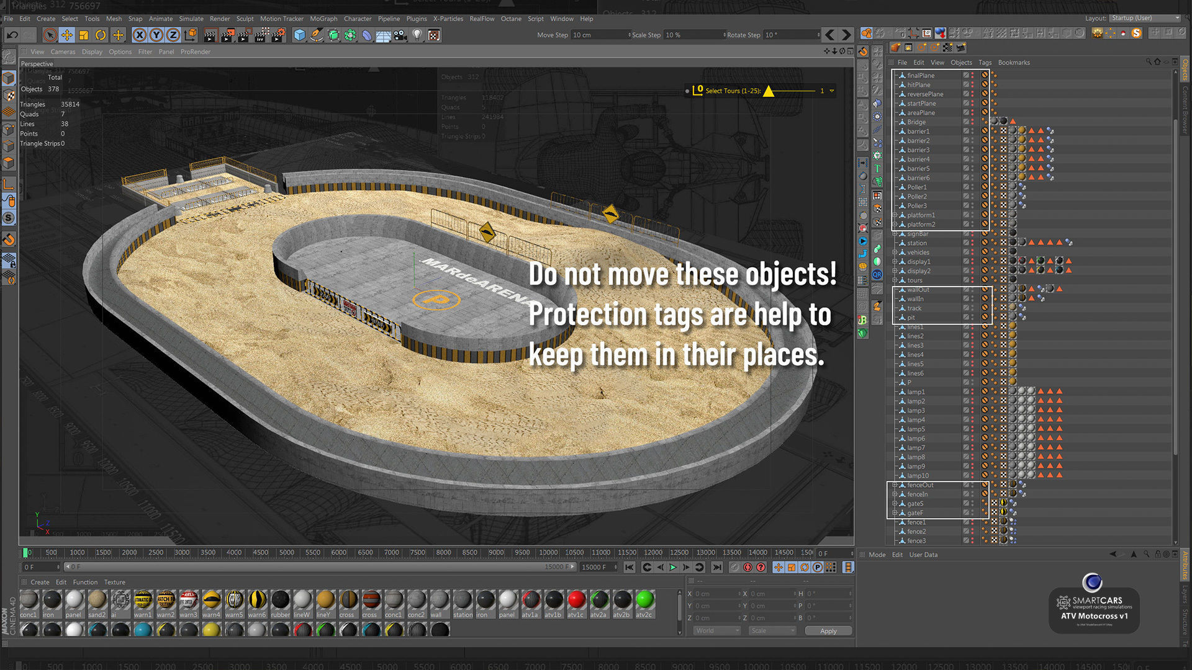Viewport: 1192px width, 670px height.
Task: Add a Cube primitive object
Action: click(299, 35)
